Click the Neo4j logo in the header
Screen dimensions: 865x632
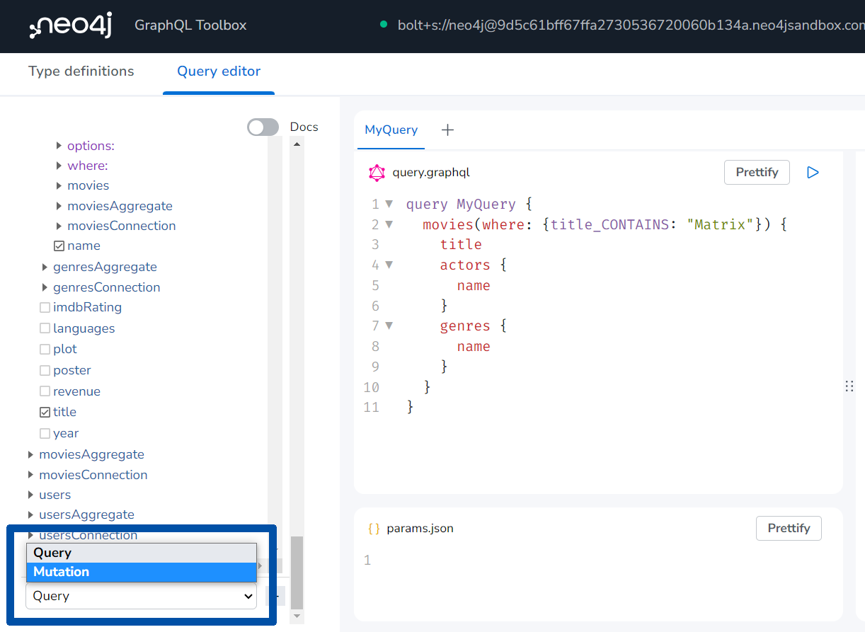70,26
